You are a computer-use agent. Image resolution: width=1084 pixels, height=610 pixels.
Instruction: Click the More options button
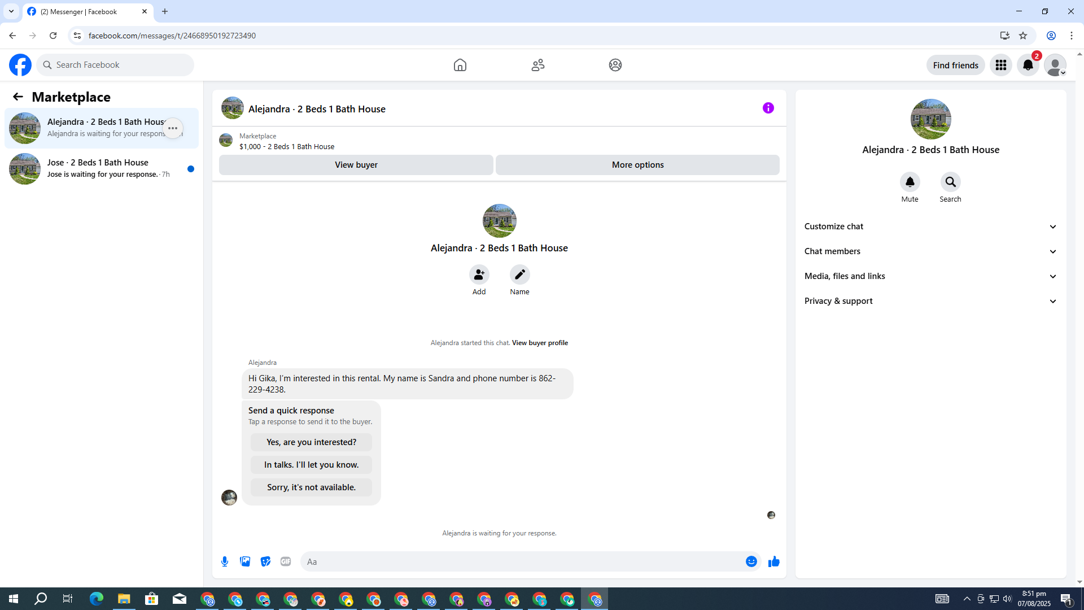tap(638, 165)
